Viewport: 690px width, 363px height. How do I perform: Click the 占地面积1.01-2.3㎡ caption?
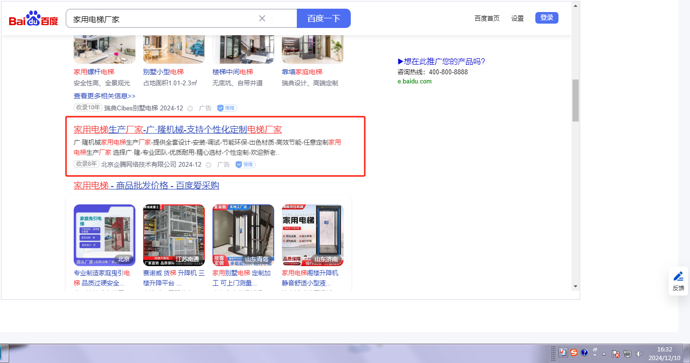(x=170, y=83)
